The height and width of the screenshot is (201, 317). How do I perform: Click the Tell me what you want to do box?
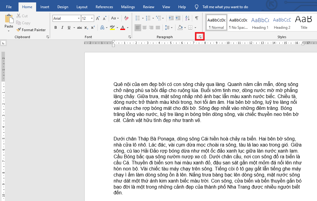click(x=225, y=7)
